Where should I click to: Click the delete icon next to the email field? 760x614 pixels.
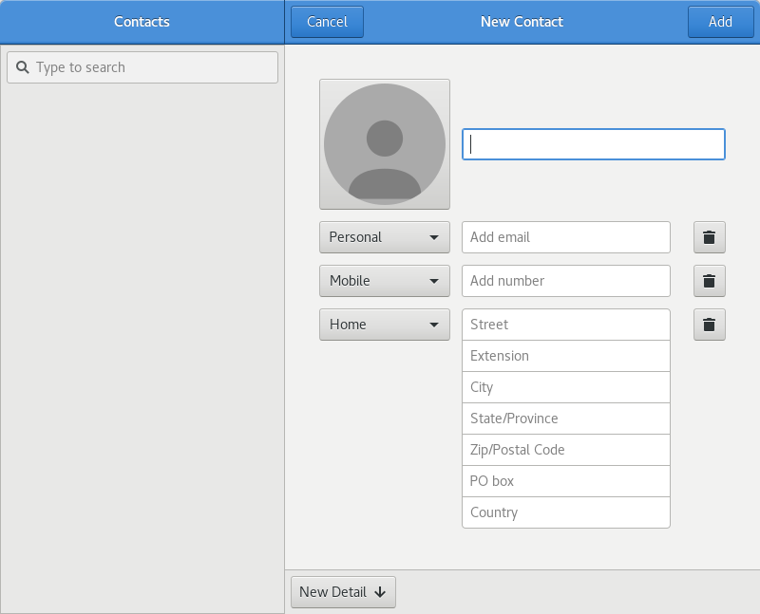(709, 237)
